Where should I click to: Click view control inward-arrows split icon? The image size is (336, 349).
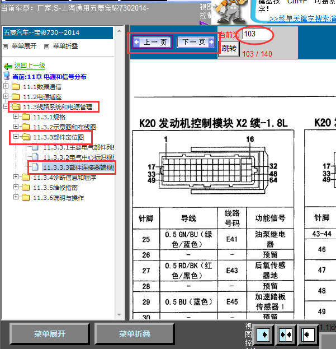(x=286, y=335)
